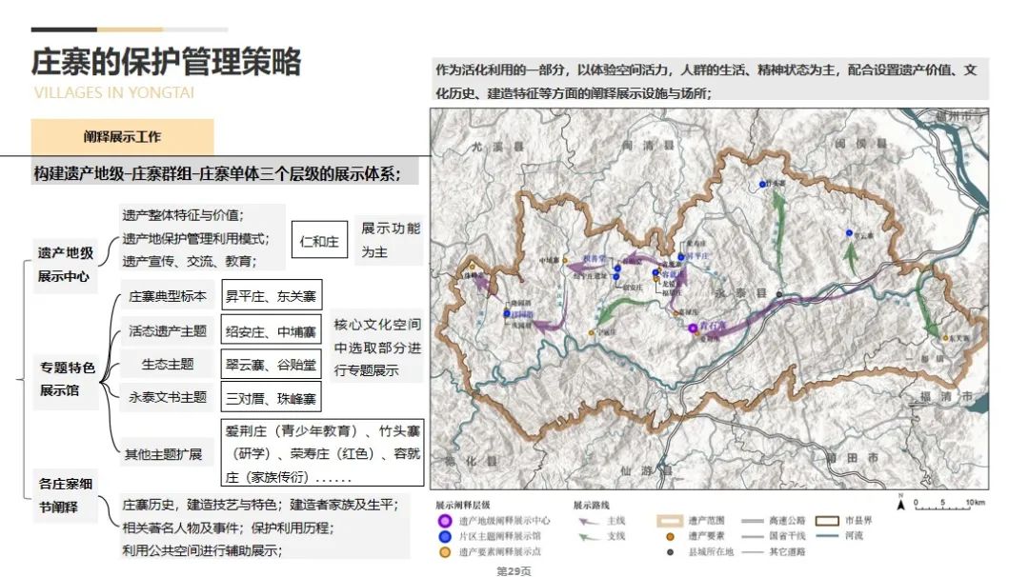Image resolution: width=1029 pixels, height=577 pixels.
Task: Click the north arrow compass icon
Action: [901, 503]
